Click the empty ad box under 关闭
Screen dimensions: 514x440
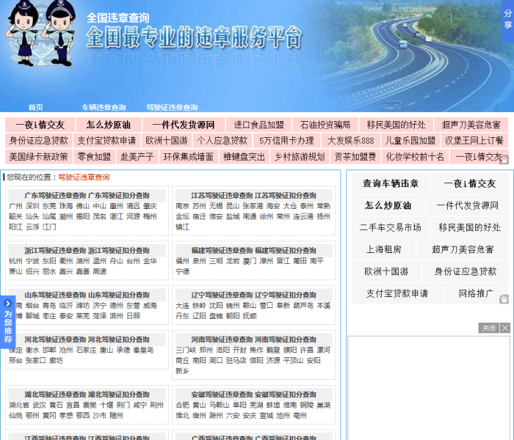pos(429,388)
